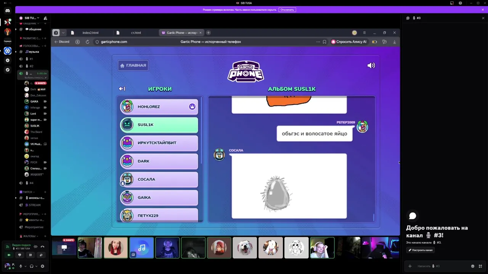Viewport: 488px width, 274px height.
Task: Click the Спросить Алису AI button
Action: coord(349,42)
